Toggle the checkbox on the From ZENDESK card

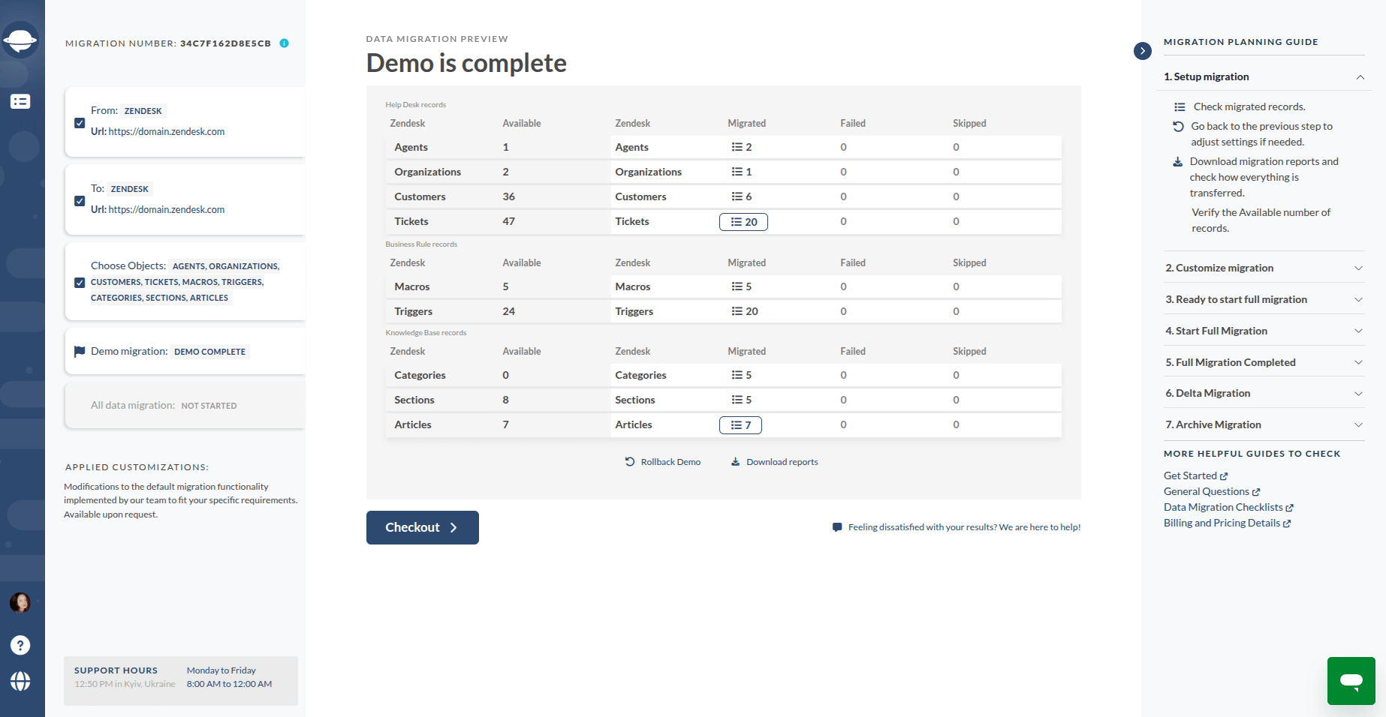[80, 123]
